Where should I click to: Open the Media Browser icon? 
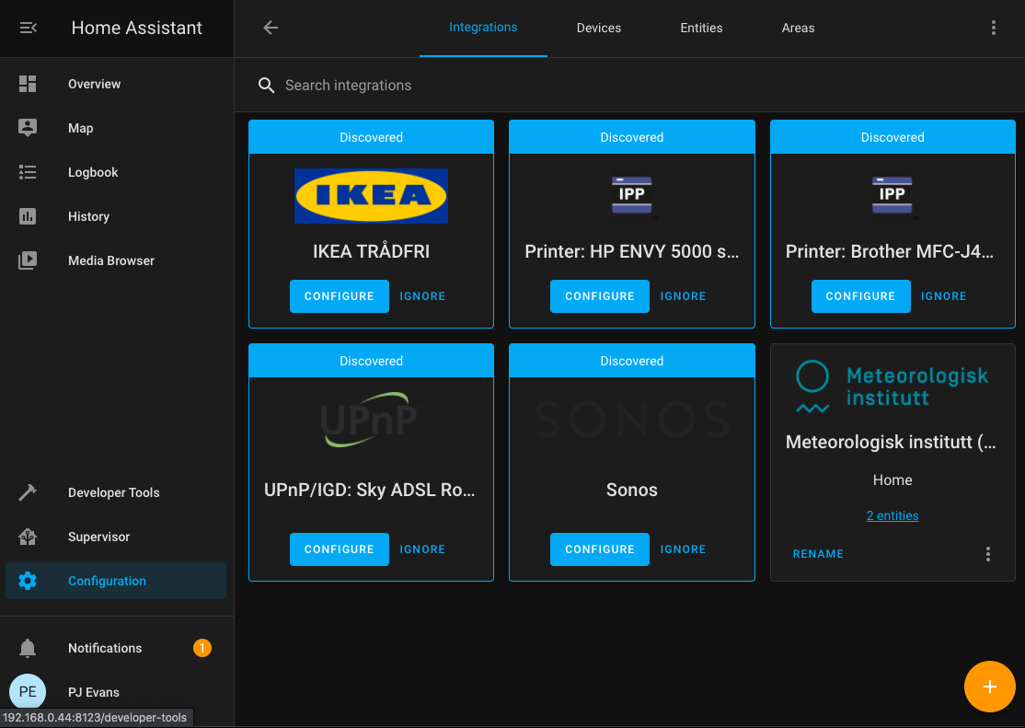(x=28, y=260)
